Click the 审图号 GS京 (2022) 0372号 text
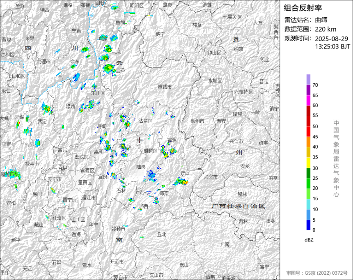Image resolution: width=353 pixels, height=280 pixels. [317, 273]
